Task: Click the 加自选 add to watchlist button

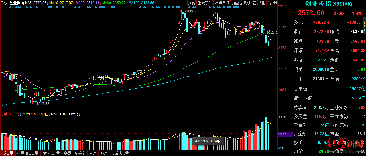Action: click(236, 3)
